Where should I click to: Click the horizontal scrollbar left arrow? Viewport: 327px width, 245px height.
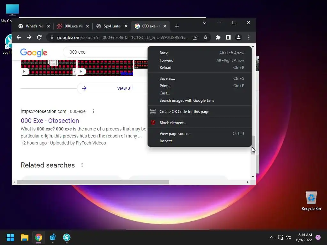point(14,182)
